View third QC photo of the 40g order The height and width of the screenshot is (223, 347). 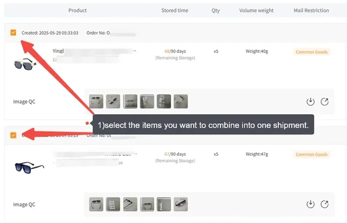point(130,101)
